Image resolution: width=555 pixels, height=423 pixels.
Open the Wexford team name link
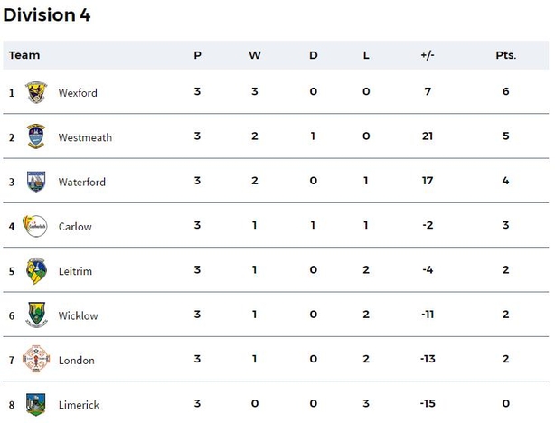(x=78, y=93)
